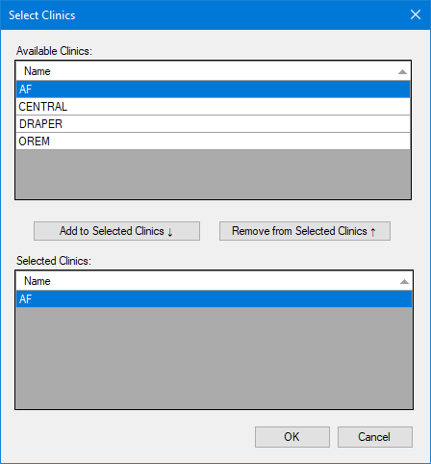Click Add to Selected Clinics button
The width and height of the screenshot is (431, 464).
click(x=116, y=231)
